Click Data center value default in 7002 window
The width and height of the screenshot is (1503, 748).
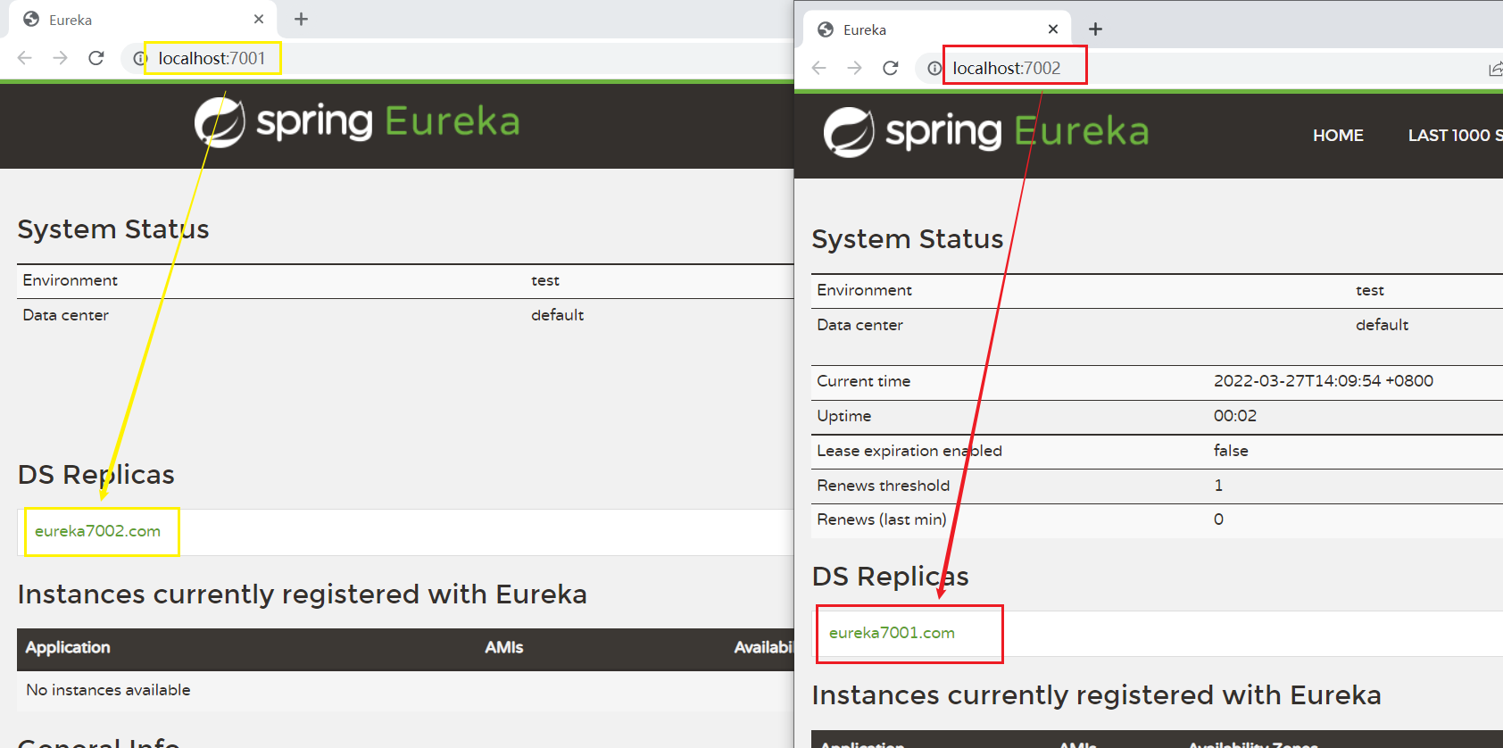(1383, 325)
